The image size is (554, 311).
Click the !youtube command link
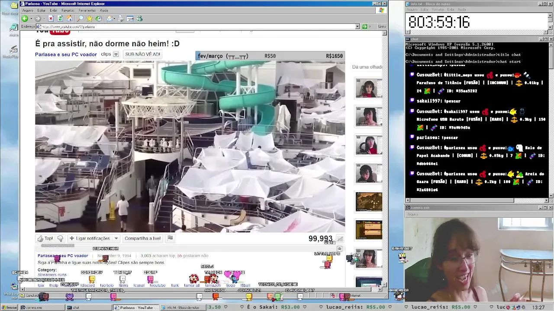pyautogui.click(x=158, y=286)
